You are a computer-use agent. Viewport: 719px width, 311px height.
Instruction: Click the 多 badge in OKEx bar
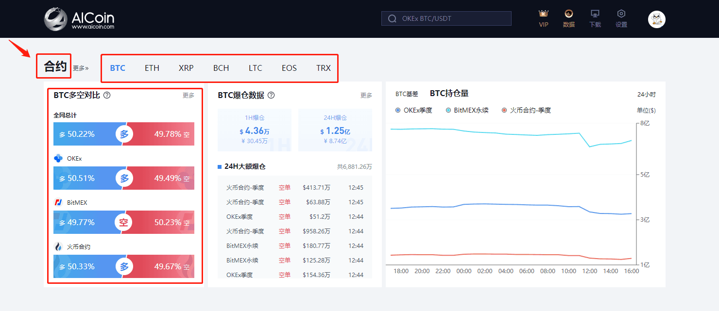coord(124,179)
